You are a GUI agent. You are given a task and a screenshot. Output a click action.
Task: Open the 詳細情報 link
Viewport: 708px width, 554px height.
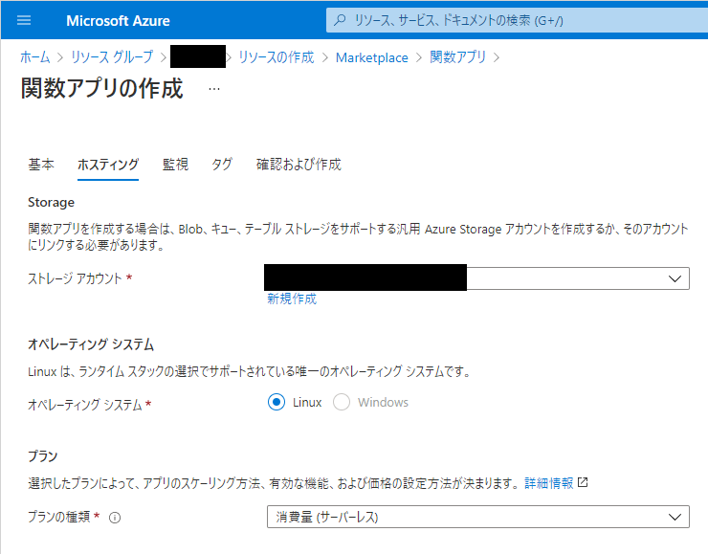[x=548, y=483]
